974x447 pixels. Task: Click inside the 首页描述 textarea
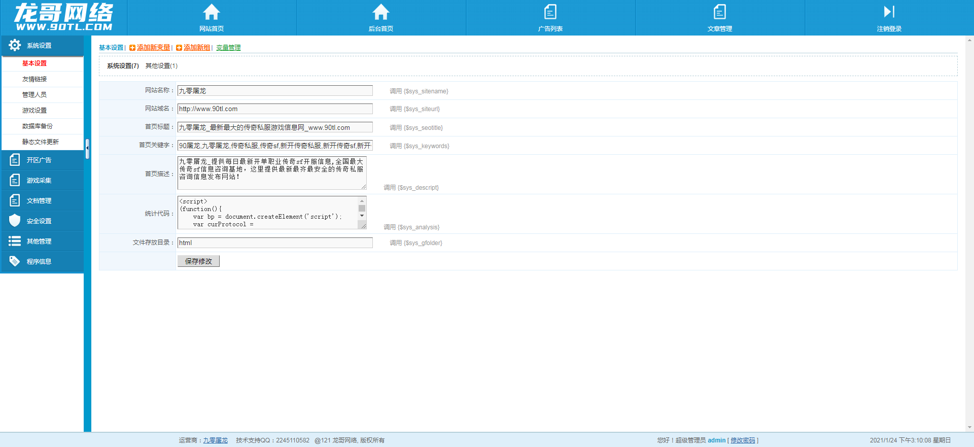(x=272, y=173)
